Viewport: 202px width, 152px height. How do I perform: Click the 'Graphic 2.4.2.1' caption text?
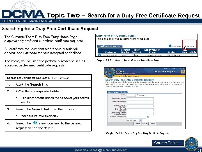click(x=128, y=60)
